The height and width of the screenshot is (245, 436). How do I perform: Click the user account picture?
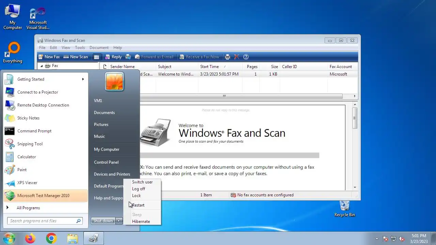click(x=114, y=82)
